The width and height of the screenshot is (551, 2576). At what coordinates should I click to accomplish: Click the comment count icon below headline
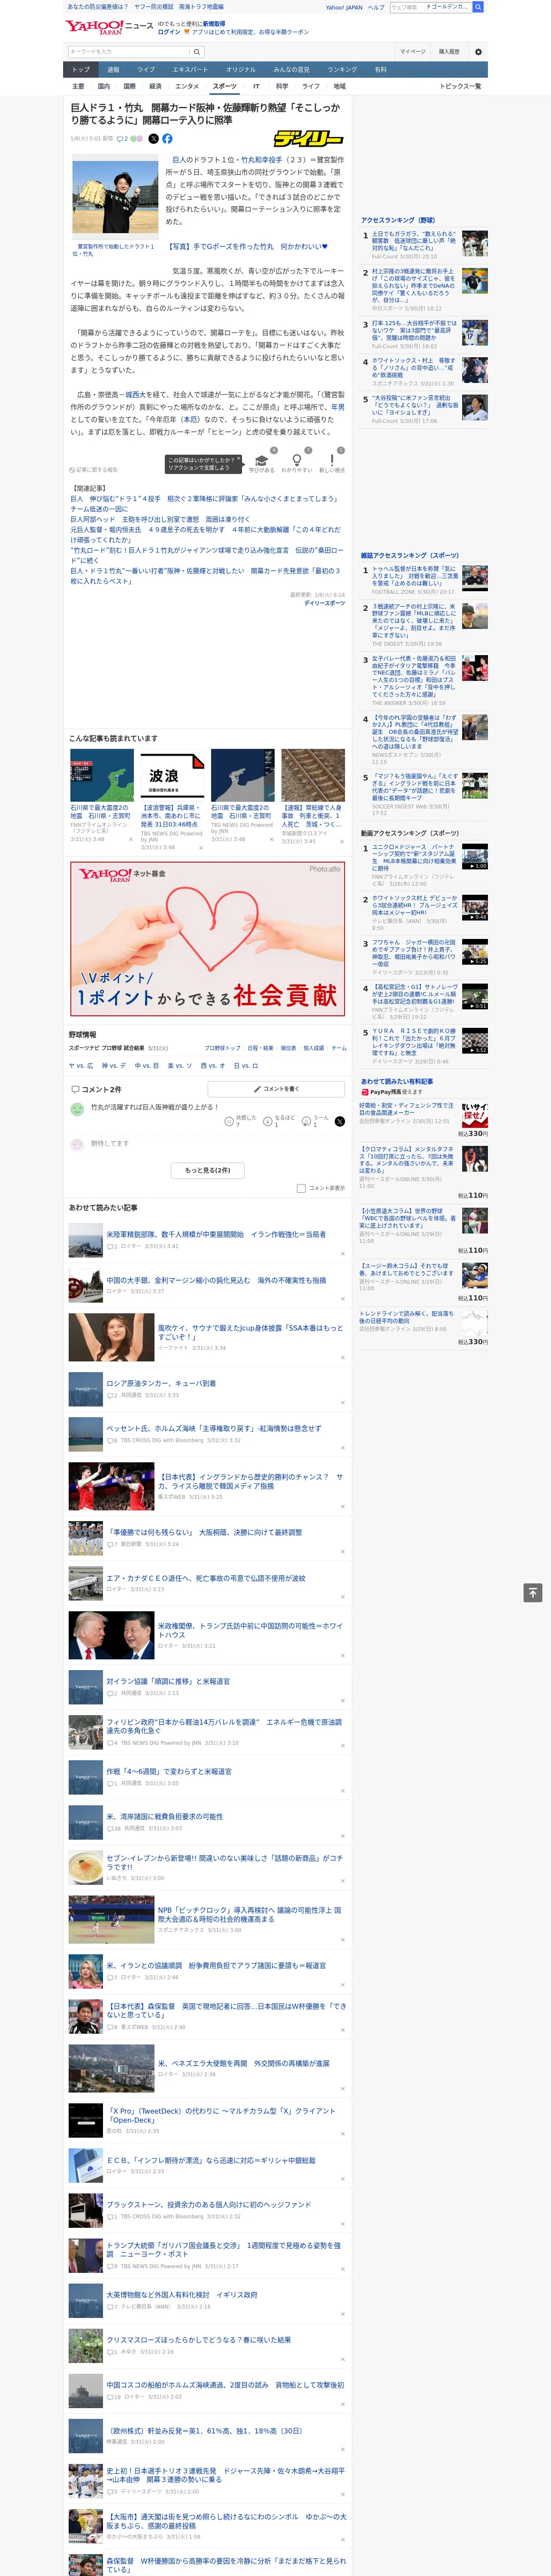coord(124,139)
